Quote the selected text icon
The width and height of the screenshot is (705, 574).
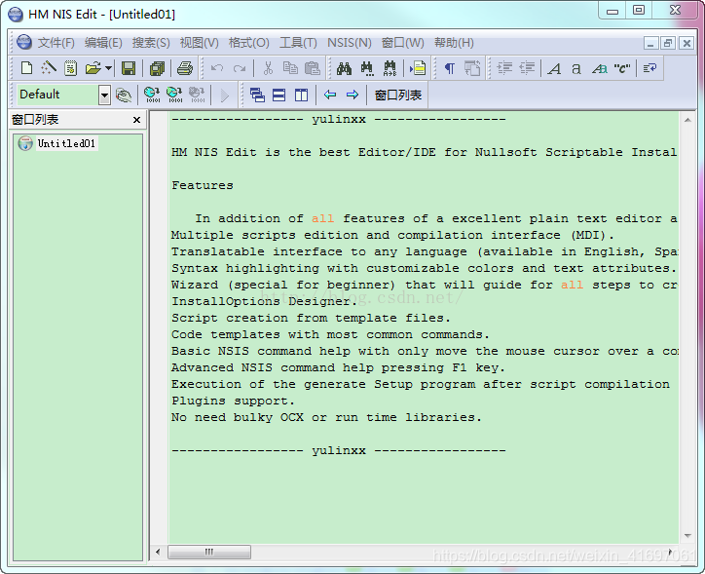[x=622, y=68]
